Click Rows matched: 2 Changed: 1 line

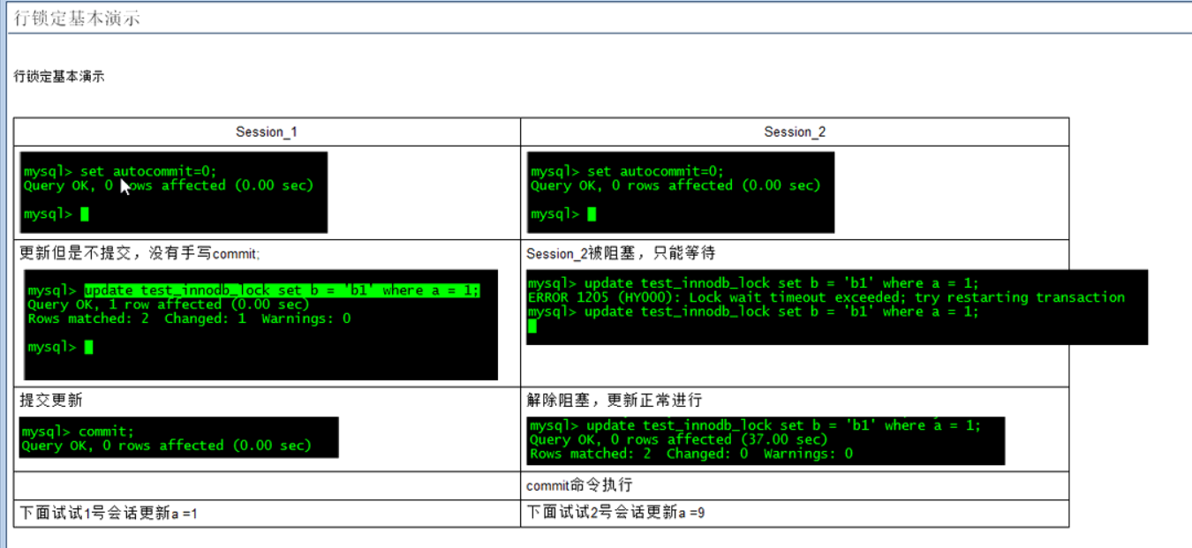(189, 319)
